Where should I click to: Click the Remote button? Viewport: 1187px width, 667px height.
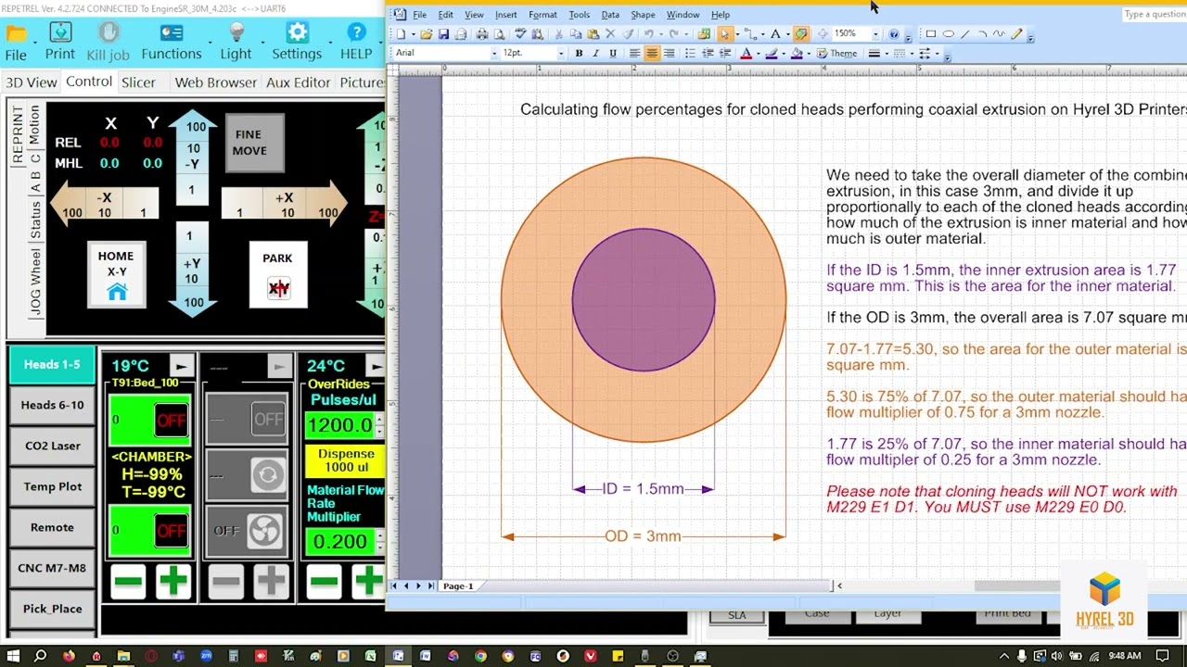(52, 527)
